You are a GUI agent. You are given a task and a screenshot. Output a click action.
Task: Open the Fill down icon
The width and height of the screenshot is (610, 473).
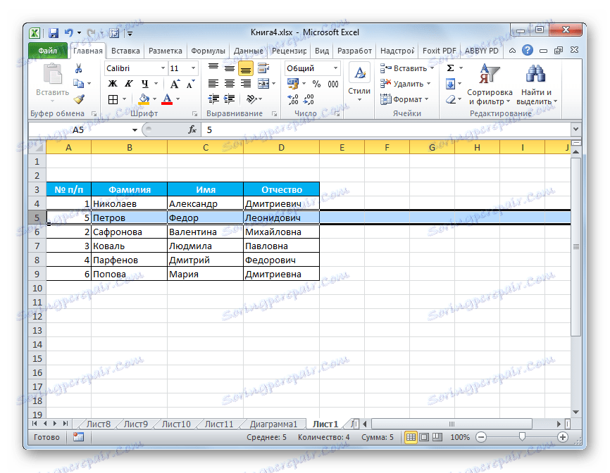coord(450,84)
